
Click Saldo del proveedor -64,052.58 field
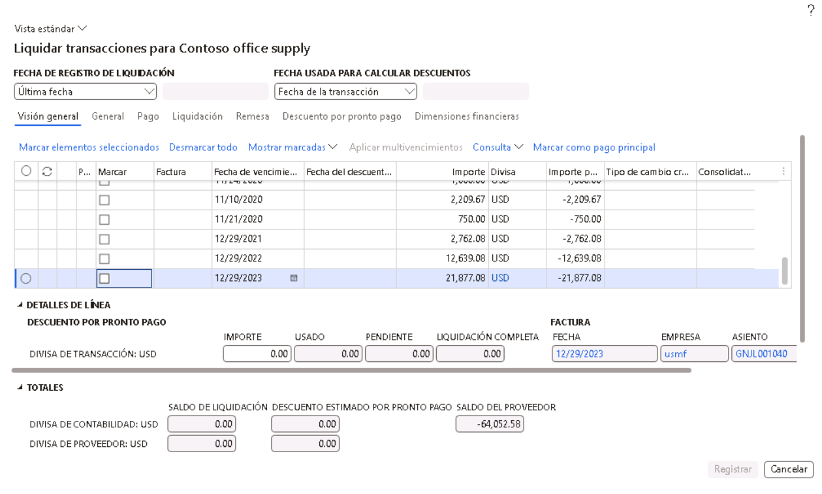coord(490,425)
